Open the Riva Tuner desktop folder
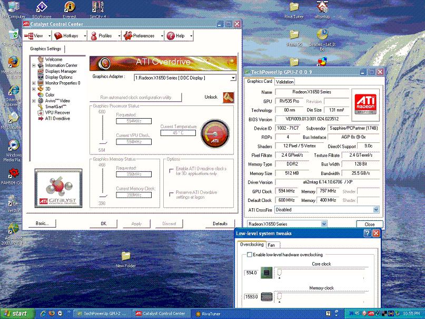This screenshot has width=425, height=319. 294,10
